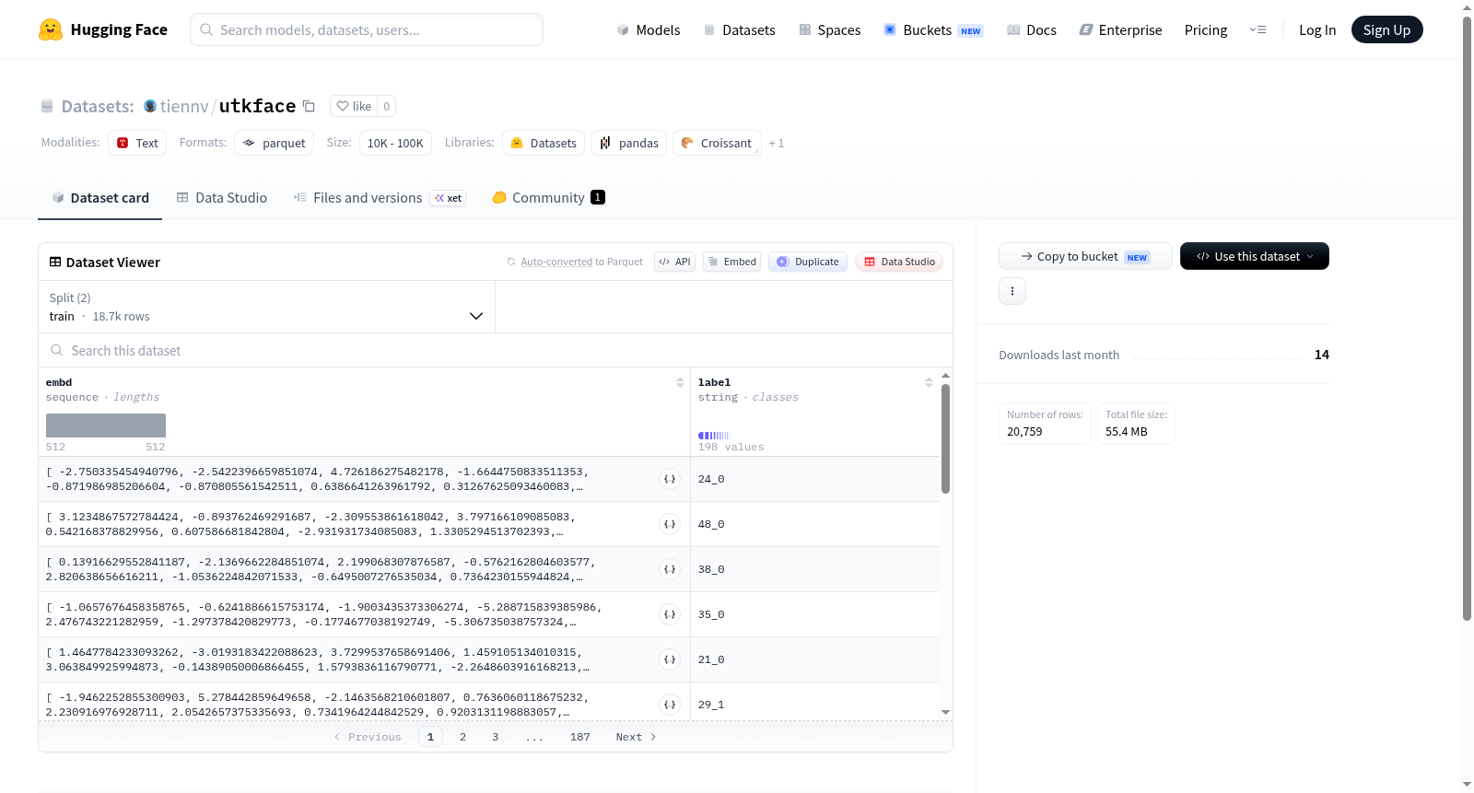Open the Embed button

[x=731, y=262]
